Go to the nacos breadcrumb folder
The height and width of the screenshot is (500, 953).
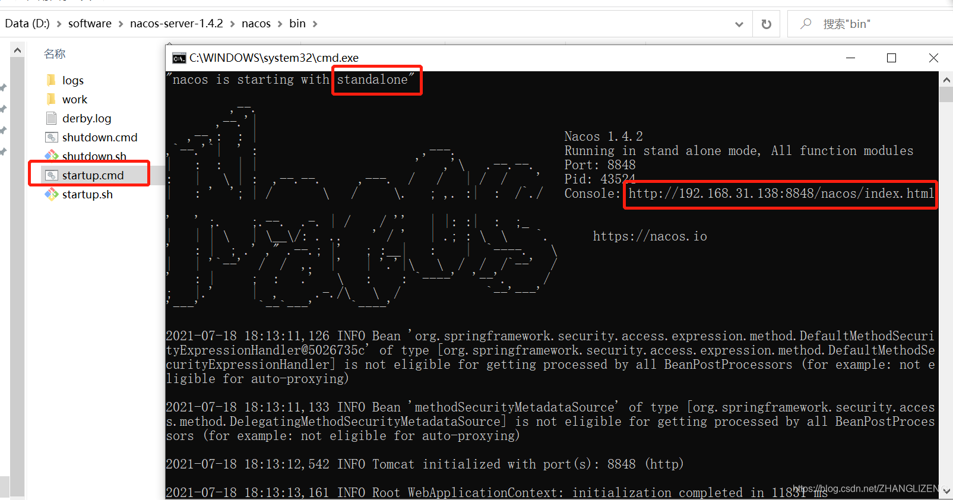click(x=256, y=24)
